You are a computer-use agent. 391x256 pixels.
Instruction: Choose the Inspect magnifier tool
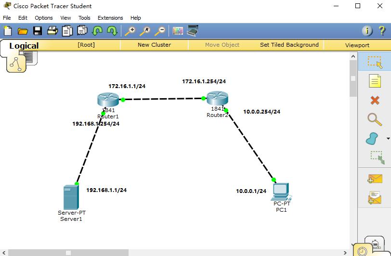[x=375, y=119]
